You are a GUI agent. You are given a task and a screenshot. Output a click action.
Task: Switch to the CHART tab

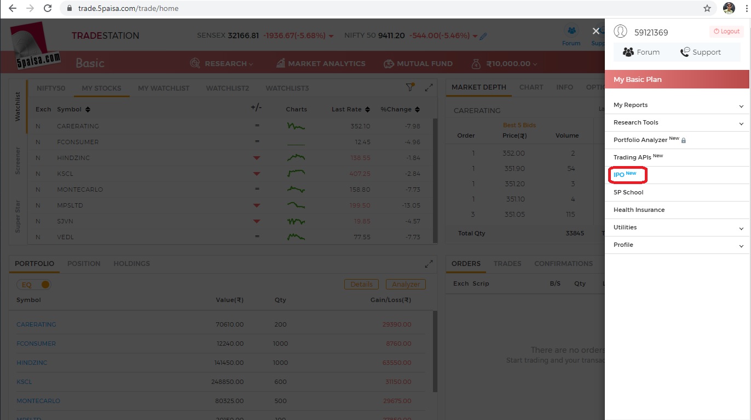pos(532,87)
